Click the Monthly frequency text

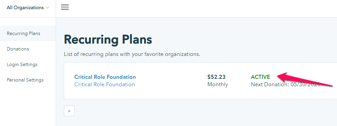(x=217, y=85)
